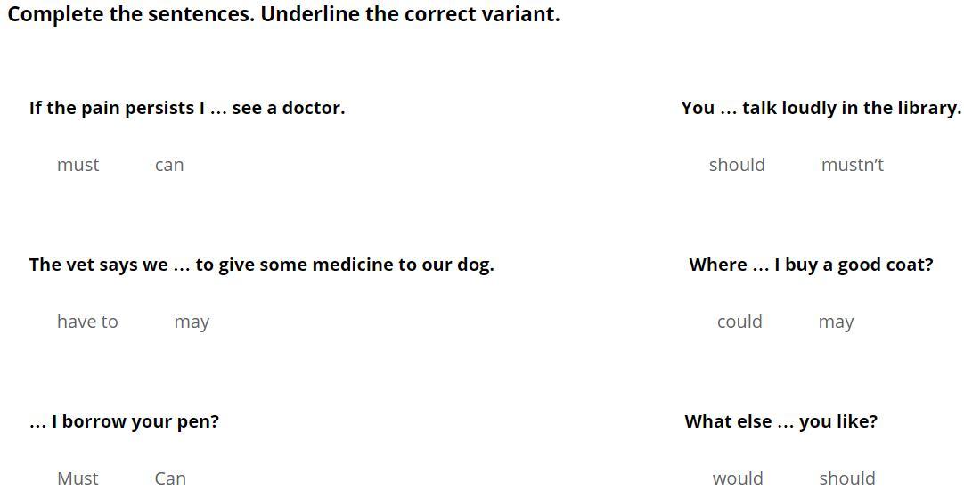Click the sentence about talking in the library

tap(821, 108)
